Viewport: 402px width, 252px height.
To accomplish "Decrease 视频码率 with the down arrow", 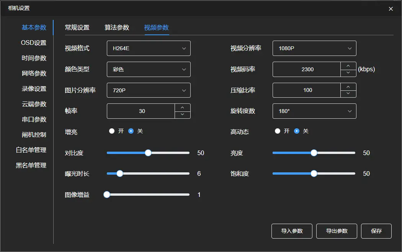I will click(348, 72).
